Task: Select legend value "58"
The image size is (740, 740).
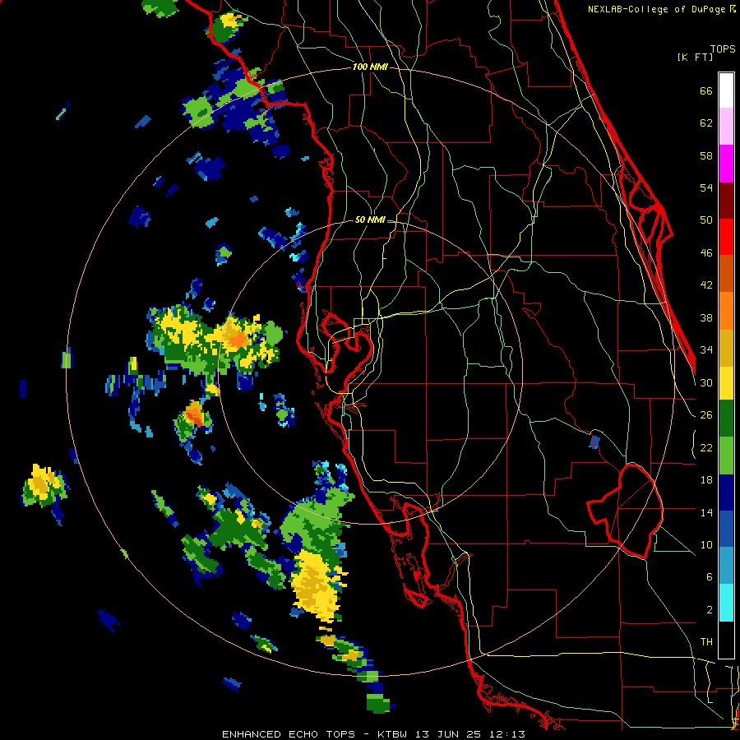Action: [706, 155]
